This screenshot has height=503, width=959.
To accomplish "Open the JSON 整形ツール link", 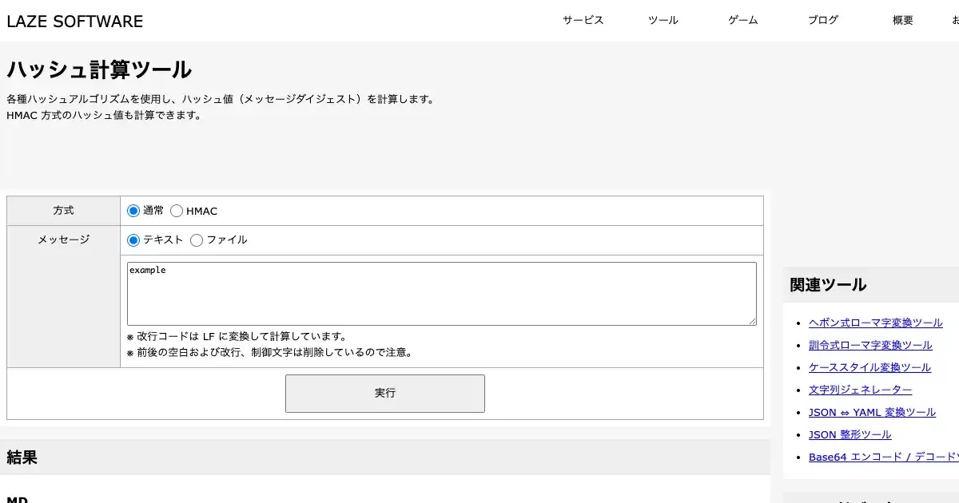I will [850, 434].
